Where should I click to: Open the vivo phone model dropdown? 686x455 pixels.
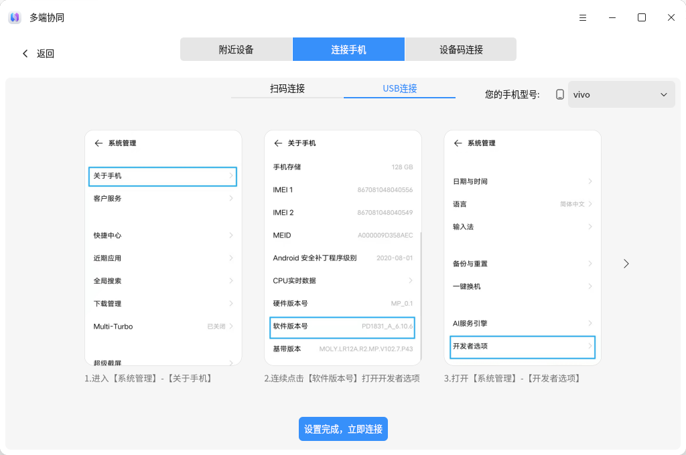point(621,94)
